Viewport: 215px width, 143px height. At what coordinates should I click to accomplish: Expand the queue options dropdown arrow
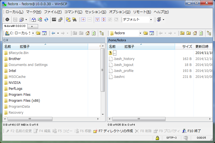coord(26,20)
